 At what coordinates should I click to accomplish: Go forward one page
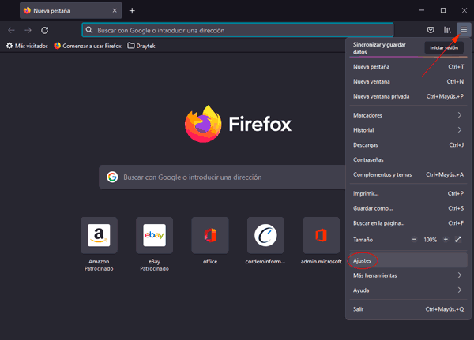click(x=28, y=30)
